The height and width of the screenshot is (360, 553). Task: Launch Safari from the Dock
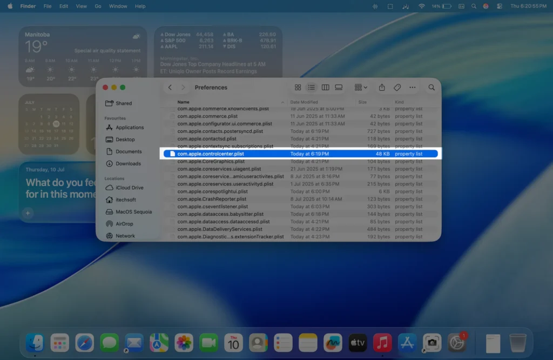84,342
